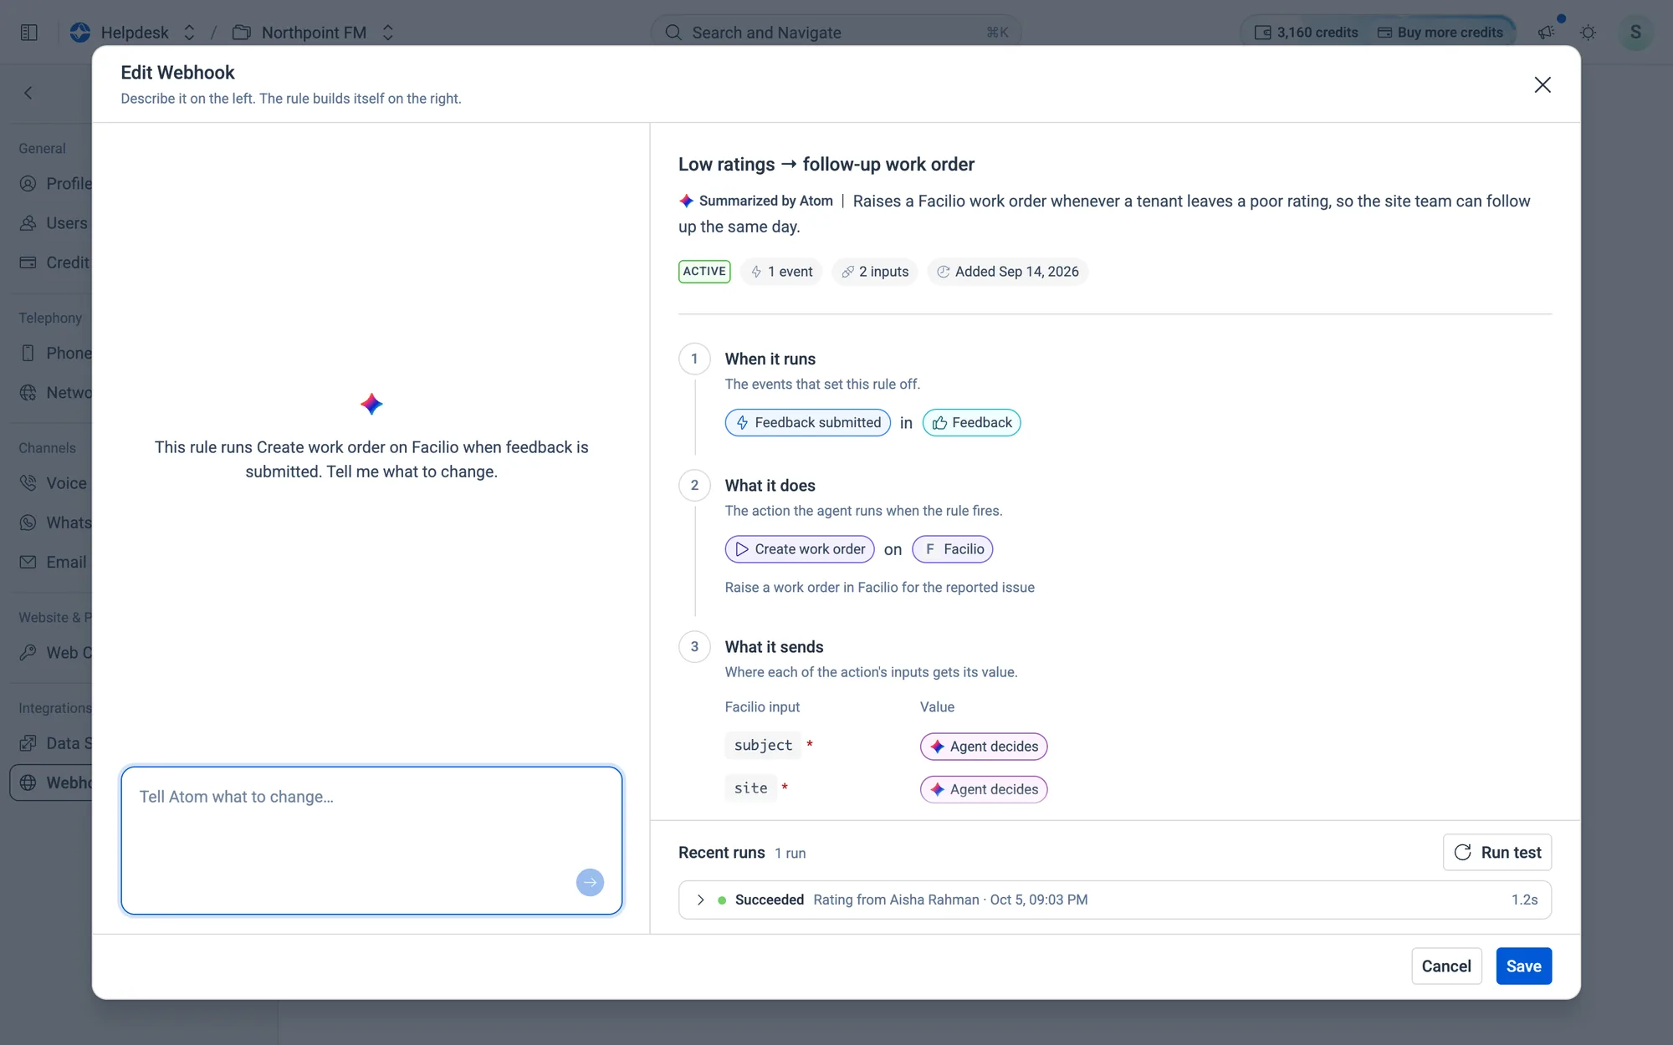Screen dimensions: 1673x1045
Task: Open Voice channel in the sidebar
Action: 54,483
